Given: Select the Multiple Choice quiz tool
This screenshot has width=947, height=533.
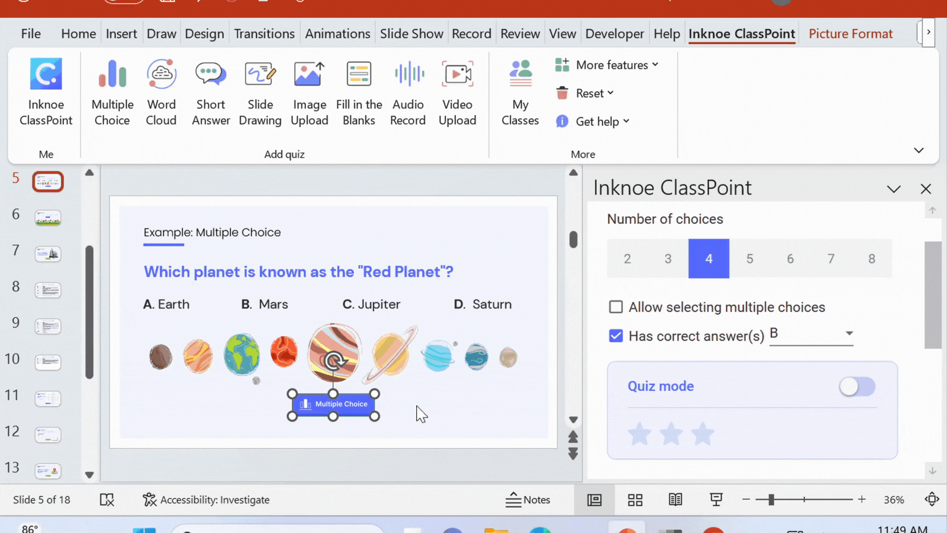Looking at the screenshot, I should tap(112, 91).
